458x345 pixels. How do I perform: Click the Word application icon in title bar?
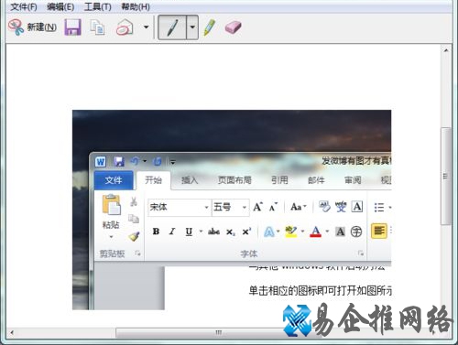(x=101, y=161)
